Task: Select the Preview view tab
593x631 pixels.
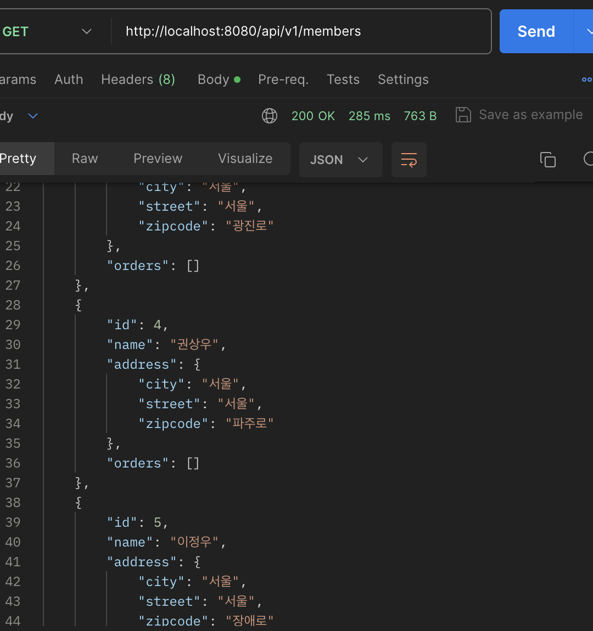Action: click(158, 159)
